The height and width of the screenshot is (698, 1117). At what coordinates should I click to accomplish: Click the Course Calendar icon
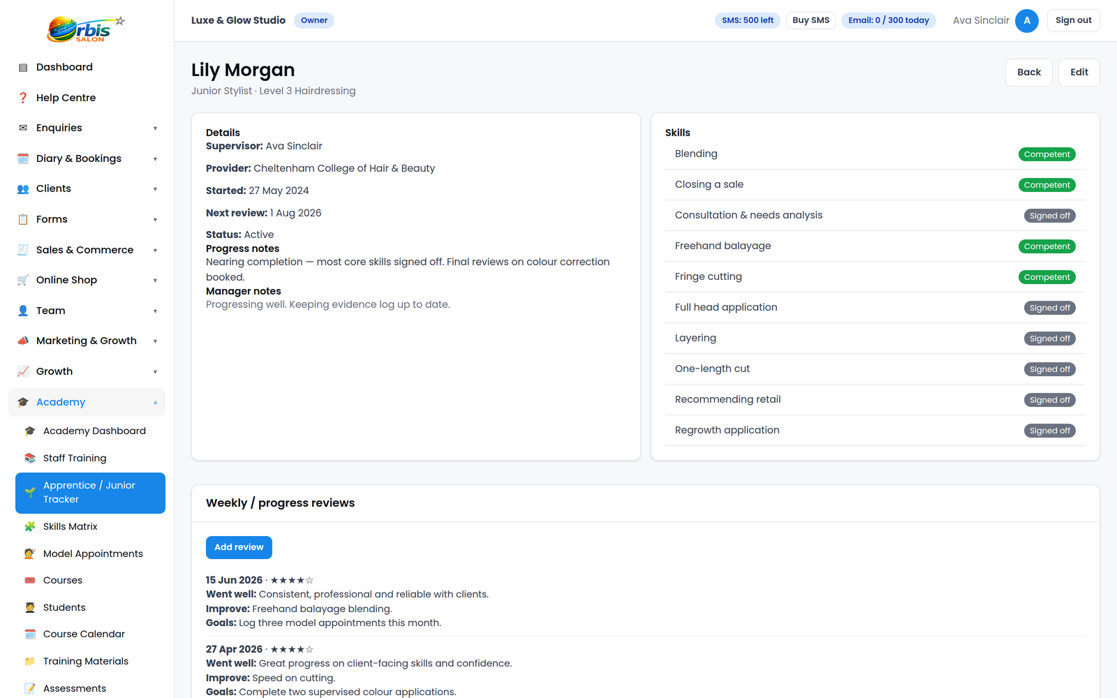(x=30, y=634)
